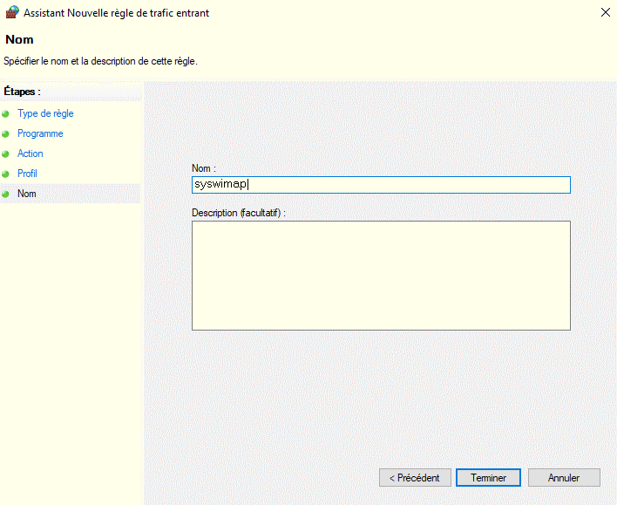This screenshot has height=505, width=617.
Task: Click inside the Description (facultatif) text area
Action: coord(381,276)
